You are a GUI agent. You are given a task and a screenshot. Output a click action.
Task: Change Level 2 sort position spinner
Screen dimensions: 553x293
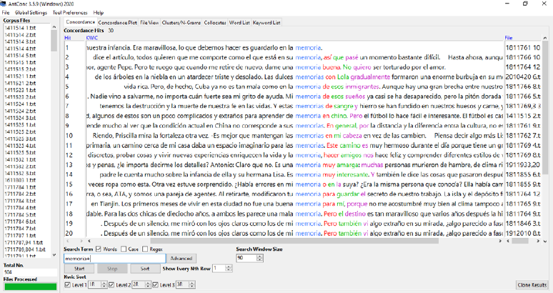140,285
